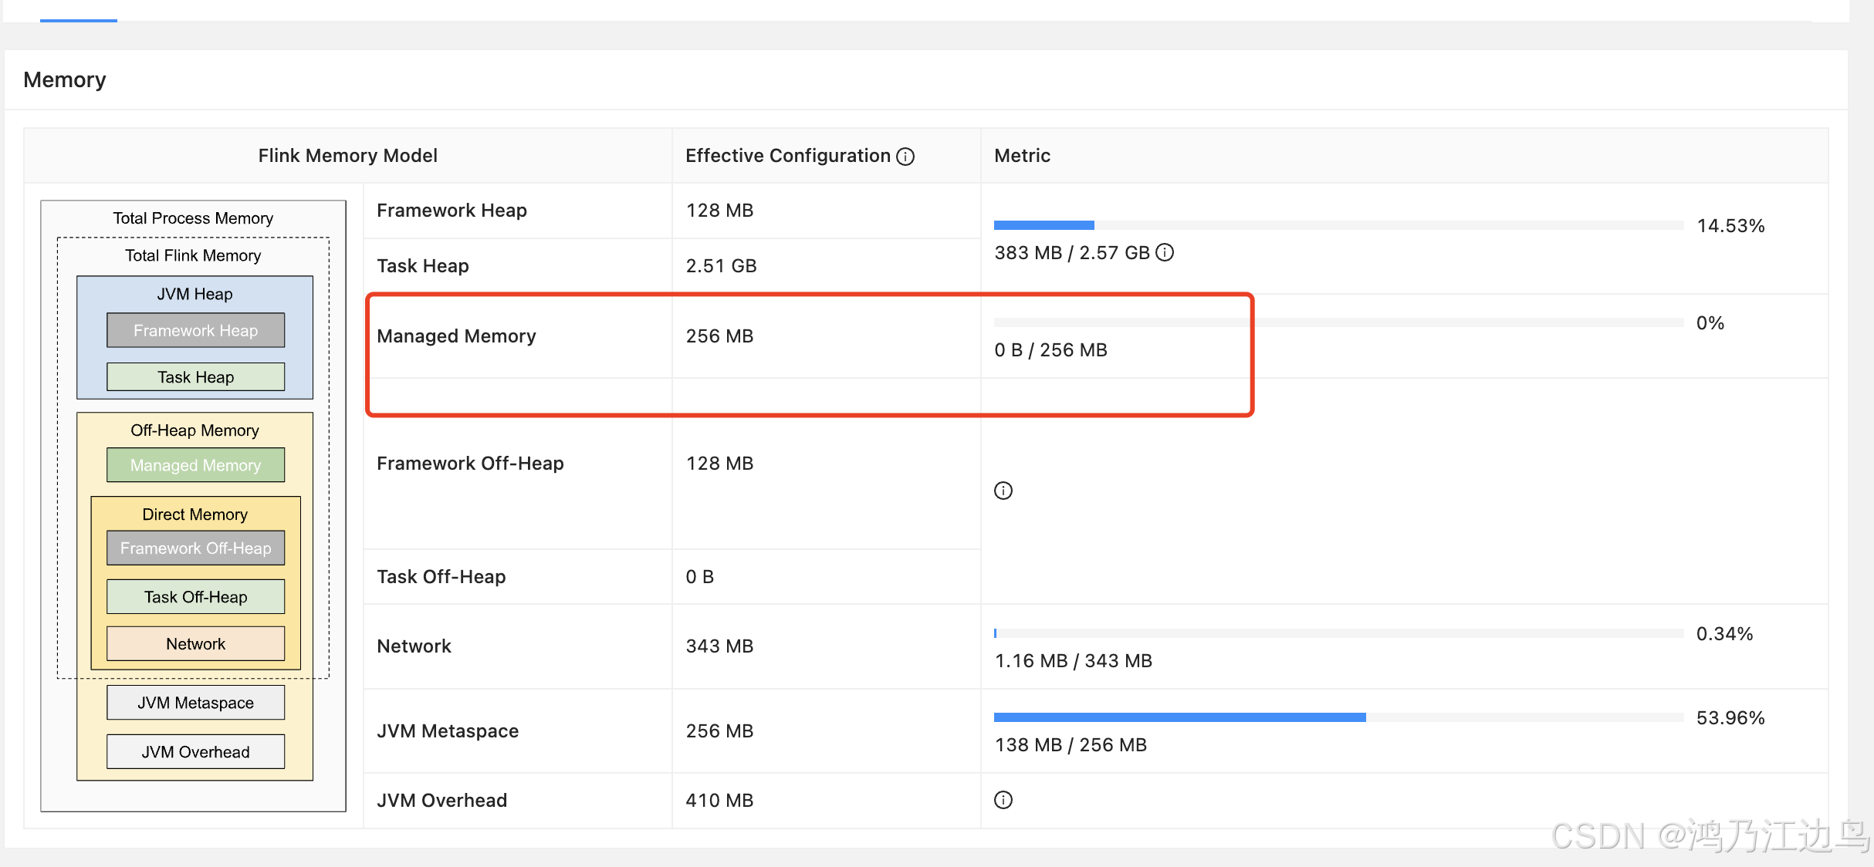Click the Network row label in the table
1874x867 pixels.
pos(414,646)
